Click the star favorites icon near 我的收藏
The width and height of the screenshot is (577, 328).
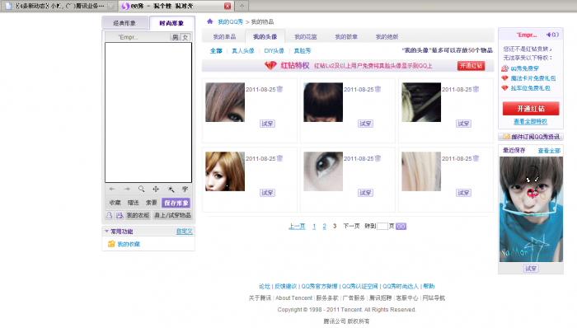[x=111, y=244]
